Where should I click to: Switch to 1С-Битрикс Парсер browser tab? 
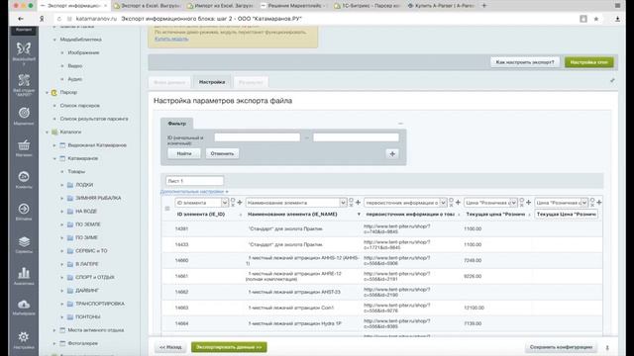368,6
